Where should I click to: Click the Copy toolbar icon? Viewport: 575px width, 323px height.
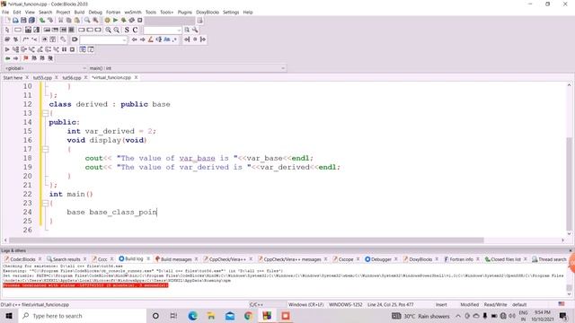(69, 21)
